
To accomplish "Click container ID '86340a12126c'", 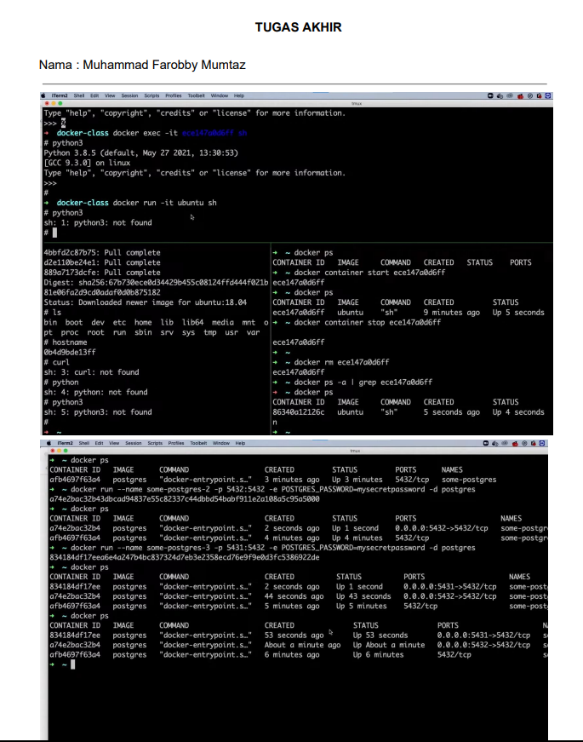I will tap(299, 412).
